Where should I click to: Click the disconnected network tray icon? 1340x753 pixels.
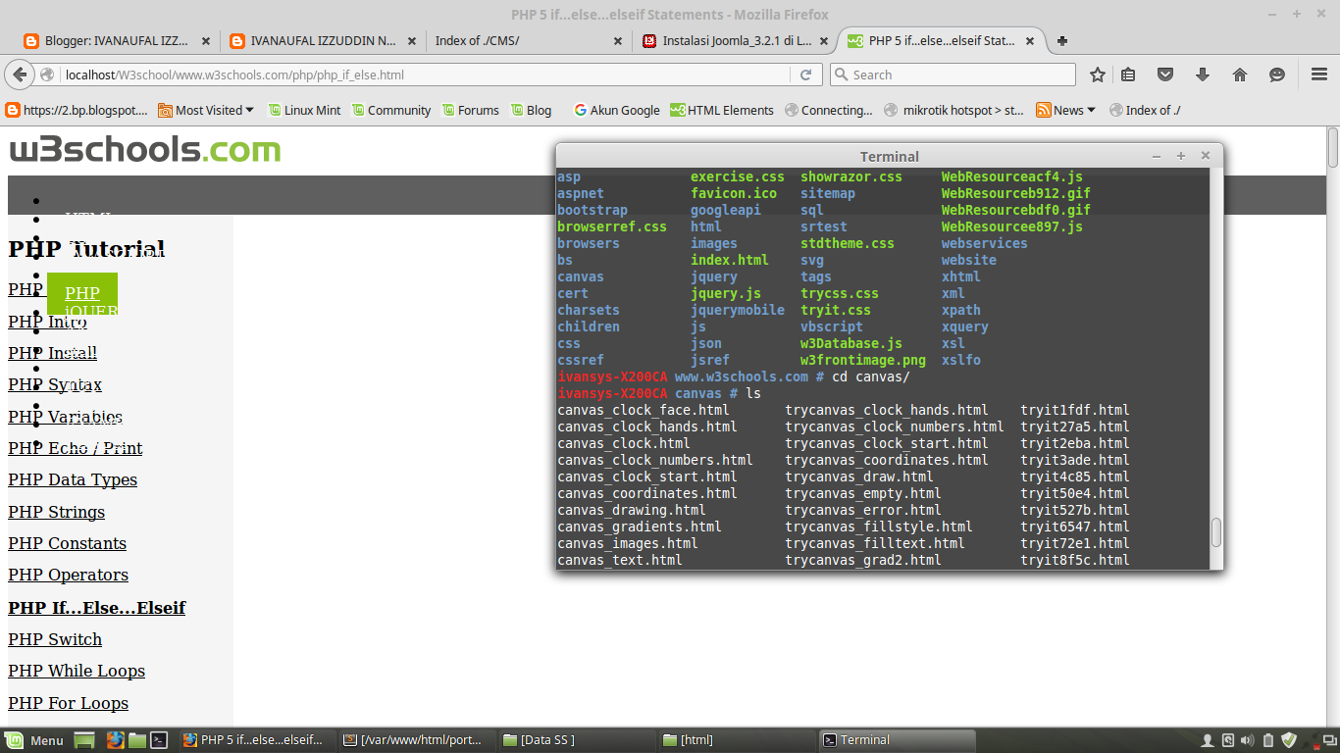tap(1310, 740)
